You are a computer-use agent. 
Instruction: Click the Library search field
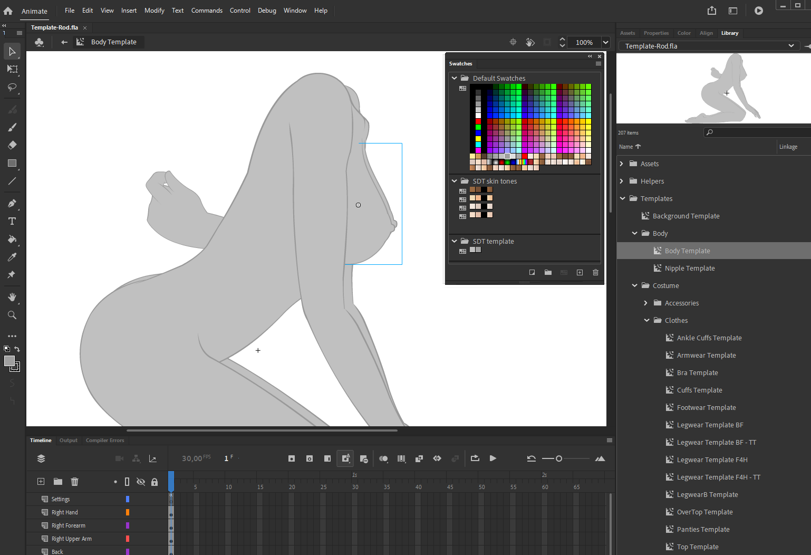759,132
